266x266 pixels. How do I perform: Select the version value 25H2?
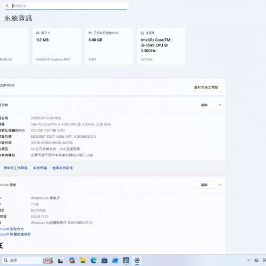pos(35,204)
